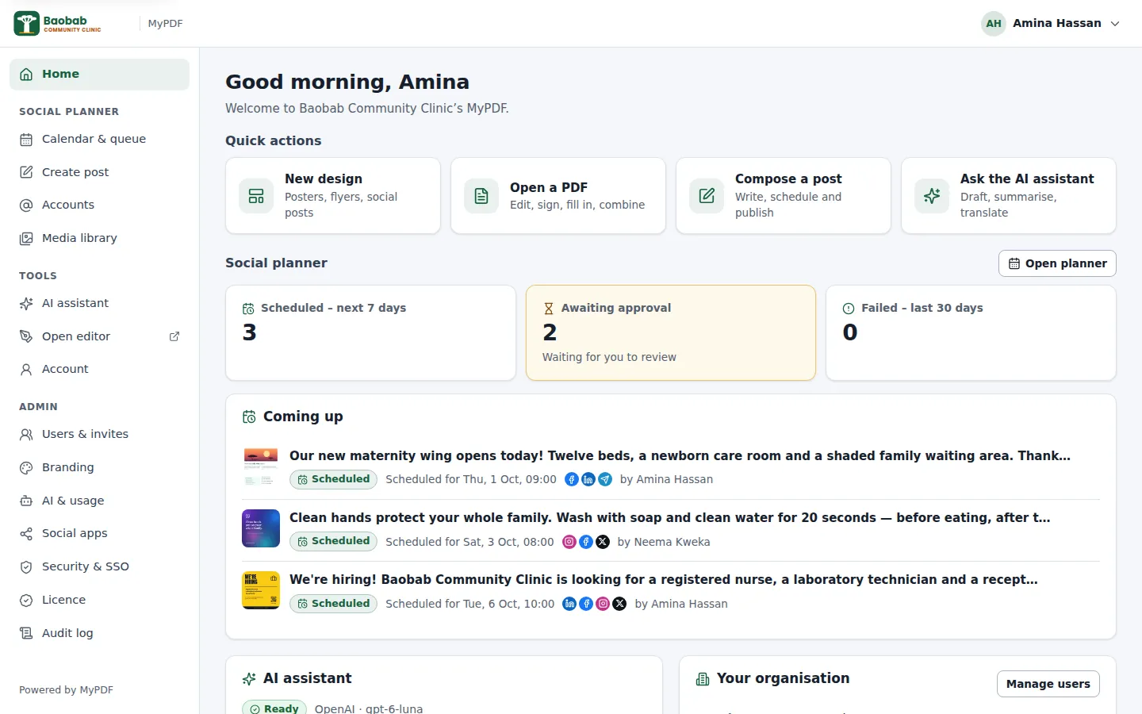Click the Compose a post pencil icon
1142x714 pixels.
point(707,196)
